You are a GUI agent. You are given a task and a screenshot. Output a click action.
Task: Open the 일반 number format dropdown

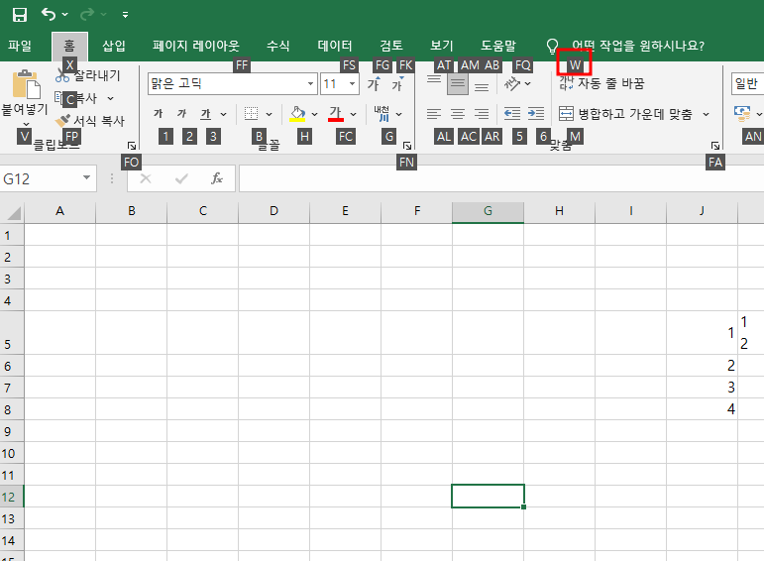point(747,84)
